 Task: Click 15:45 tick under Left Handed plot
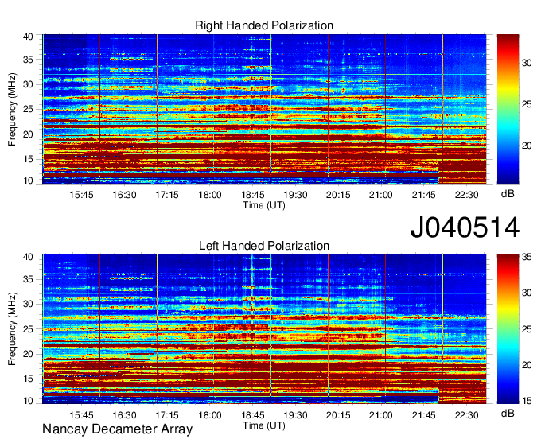click(81, 415)
